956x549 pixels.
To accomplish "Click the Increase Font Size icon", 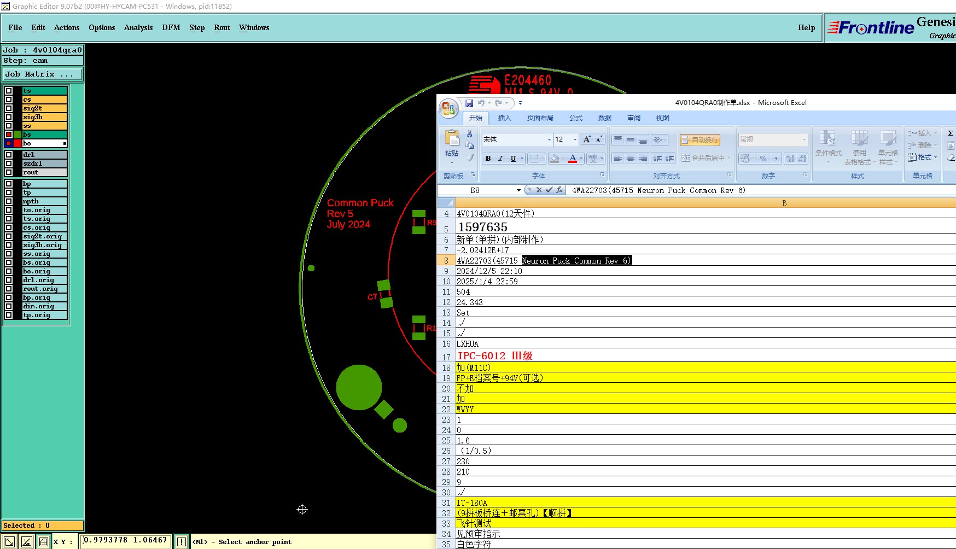I will tap(587, 139).
